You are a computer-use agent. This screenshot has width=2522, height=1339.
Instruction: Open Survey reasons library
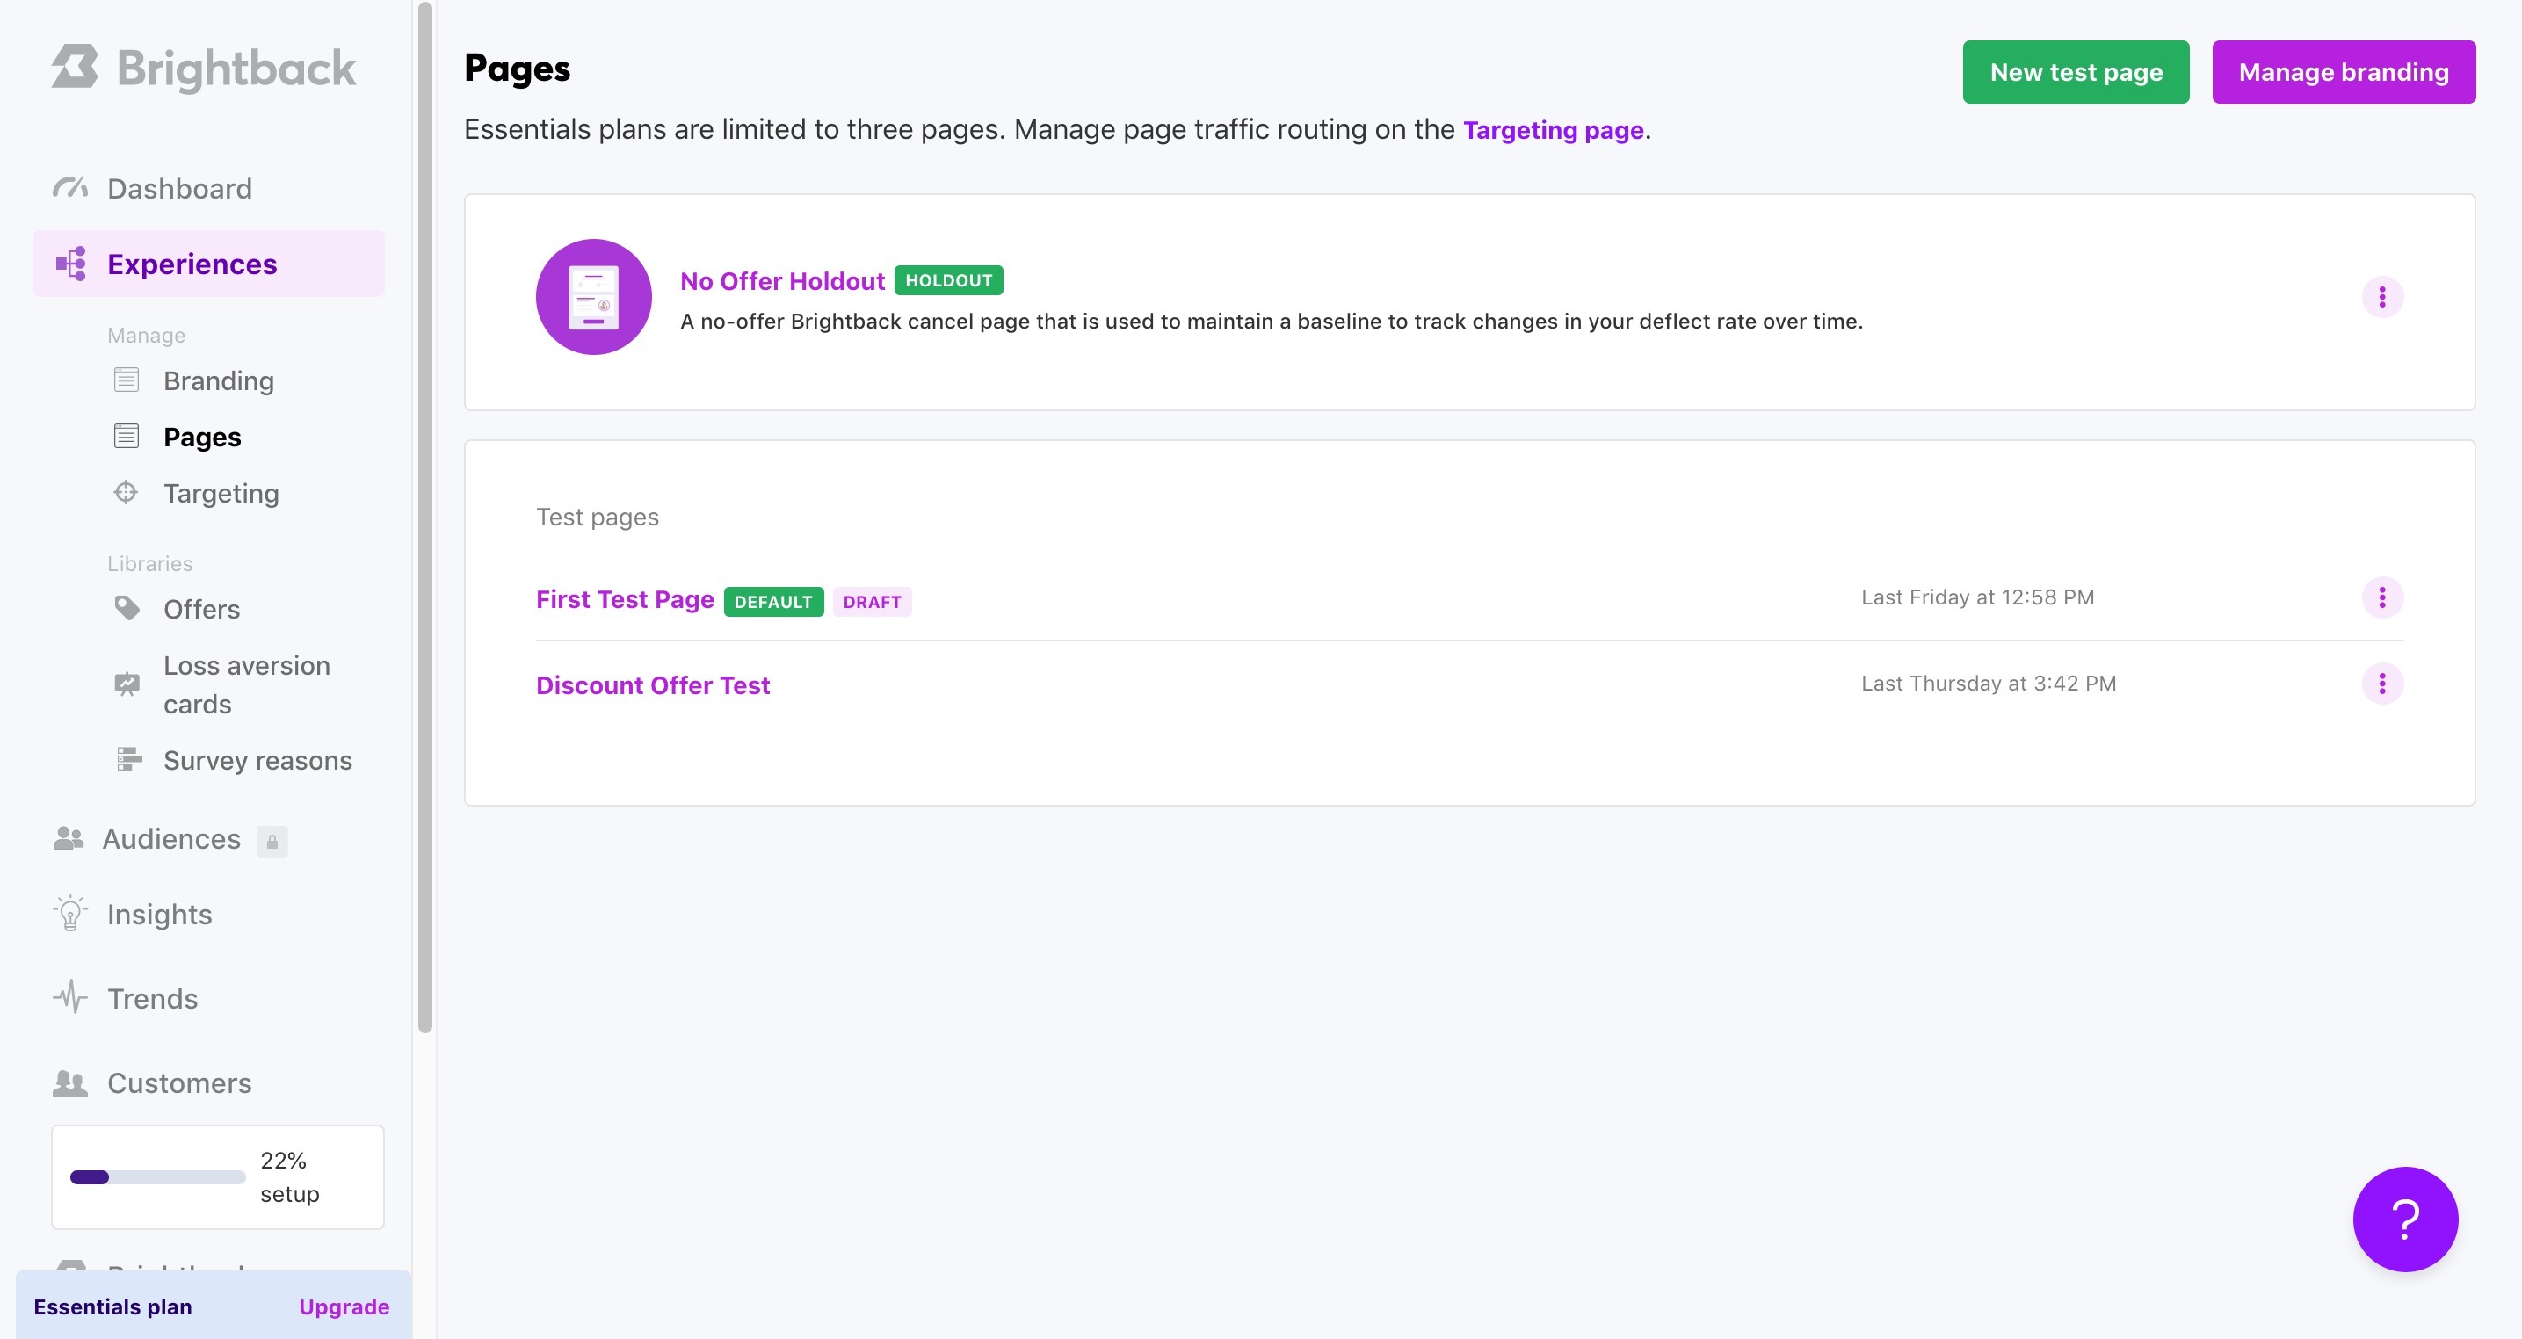pyautogui.click(x=257, y=761)
